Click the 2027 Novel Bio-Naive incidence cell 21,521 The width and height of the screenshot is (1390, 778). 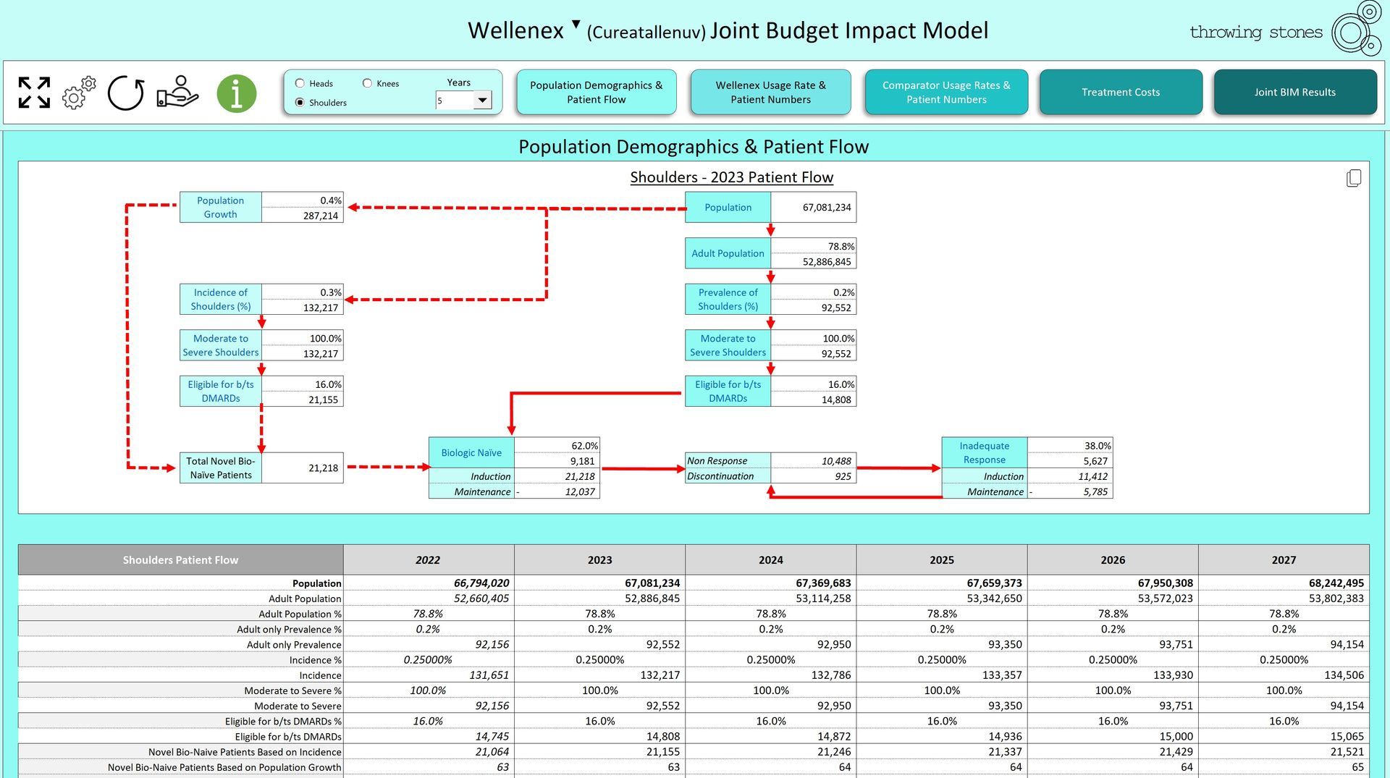point(1284,752)
